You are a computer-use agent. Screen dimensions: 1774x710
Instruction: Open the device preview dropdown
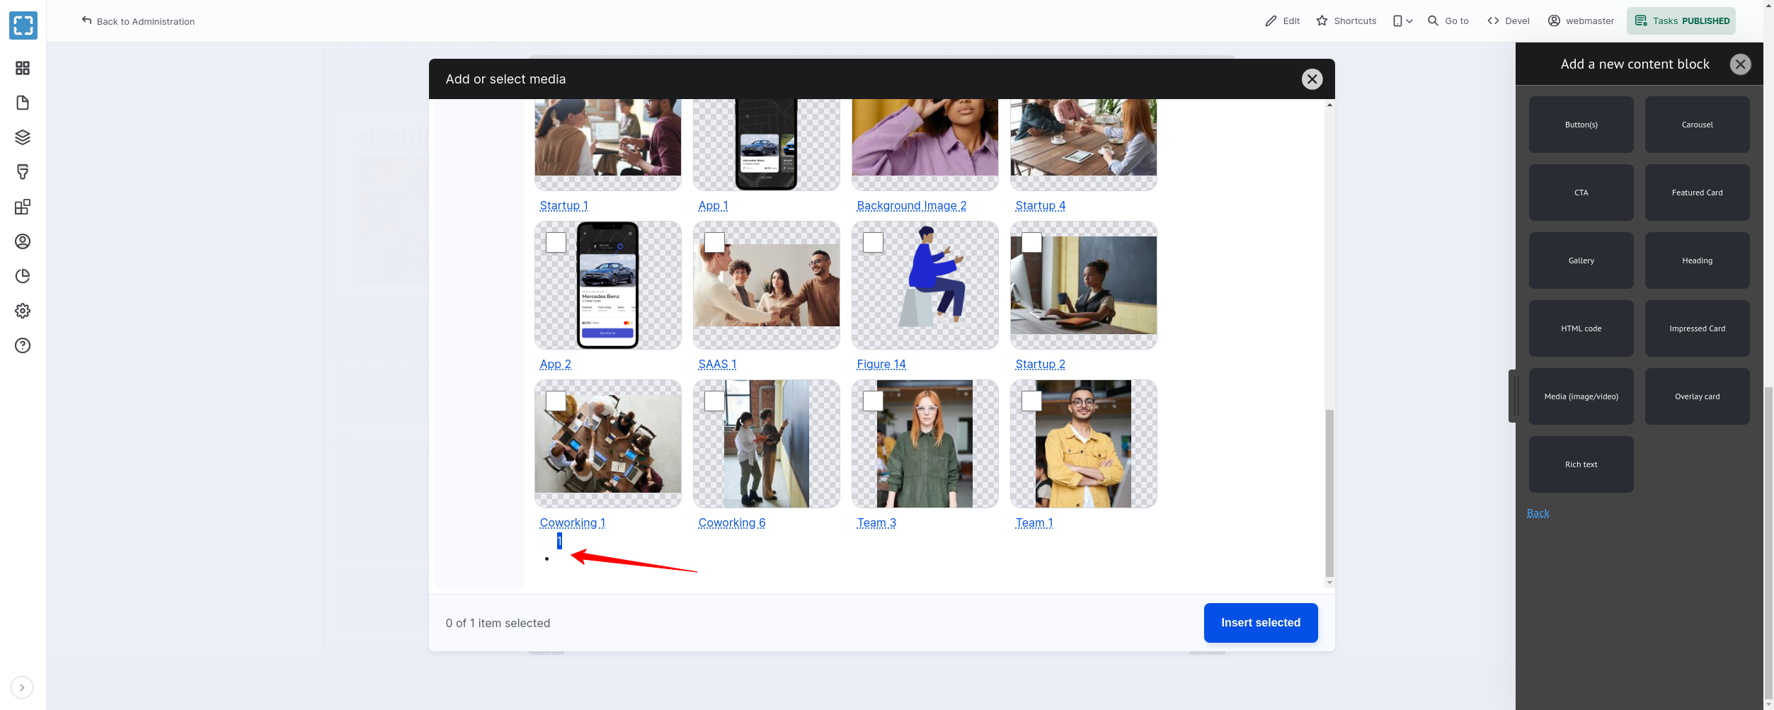[x=1402, y=21]
